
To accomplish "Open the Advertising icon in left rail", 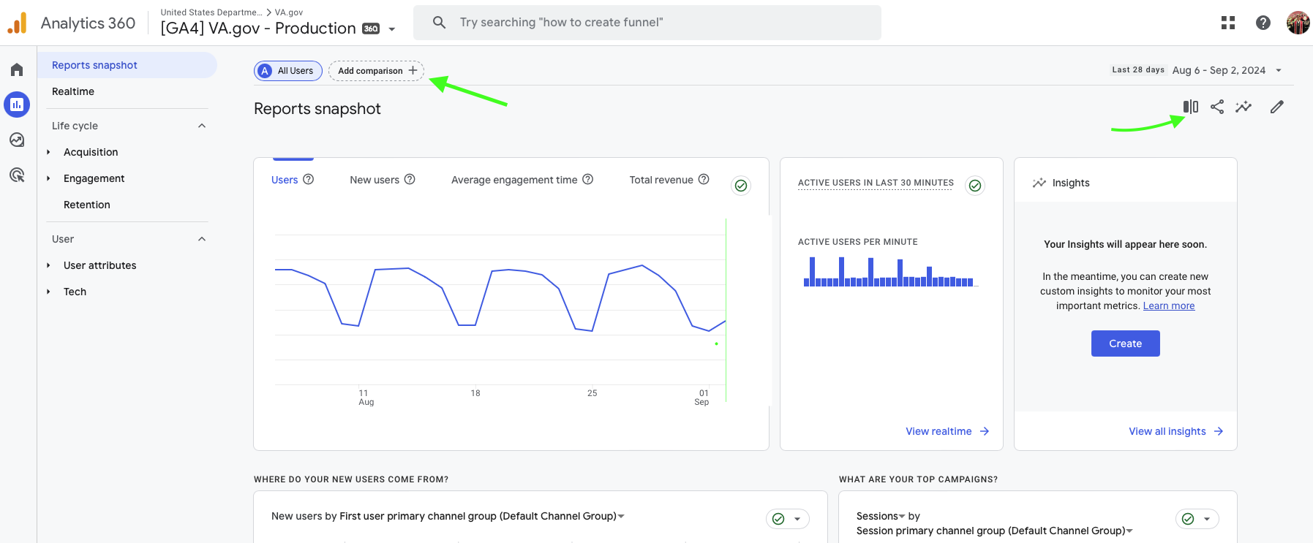I will (x=17, y=175).
